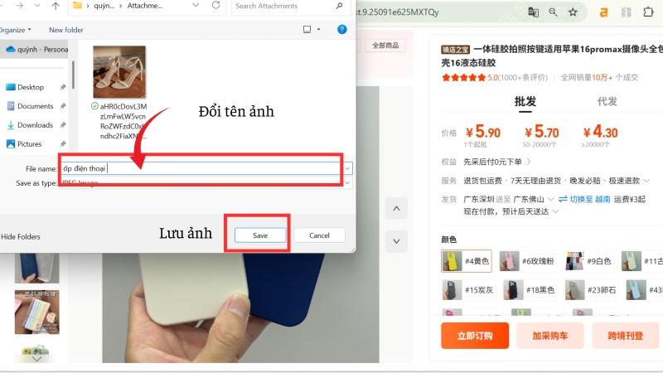Click 跨境刊登 button

pyautogui.click(x=626, y=336)
